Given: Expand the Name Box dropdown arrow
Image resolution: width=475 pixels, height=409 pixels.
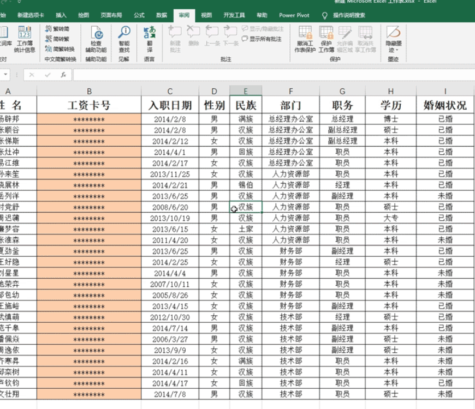Looking at the screenshot, I should [x=5, y=74].
